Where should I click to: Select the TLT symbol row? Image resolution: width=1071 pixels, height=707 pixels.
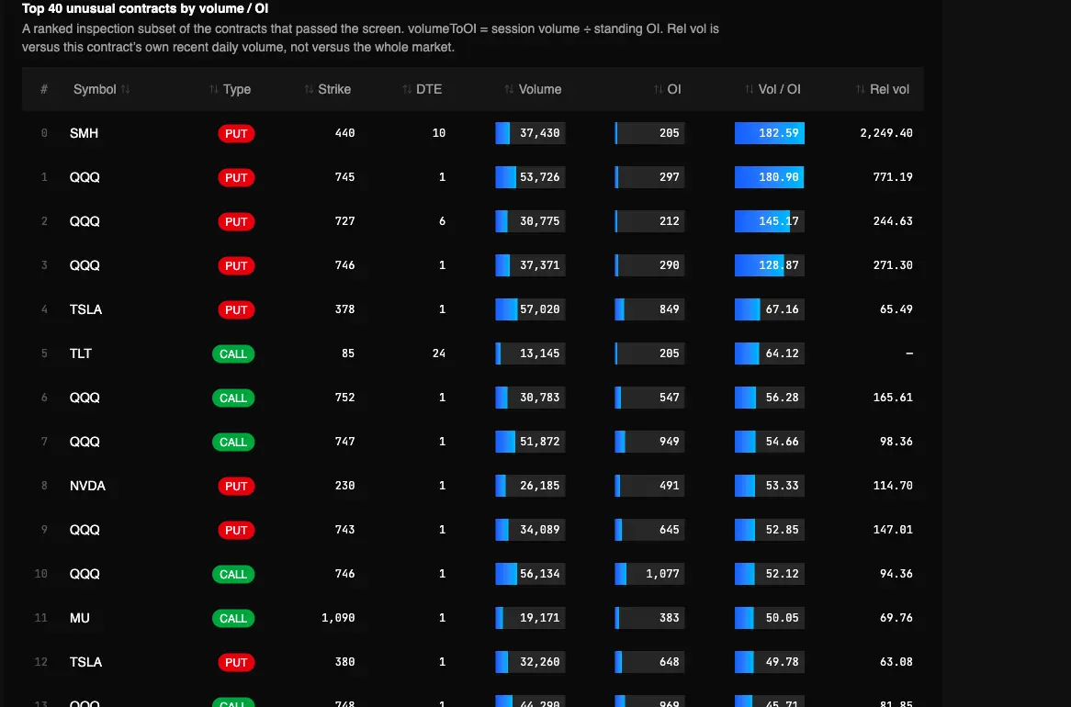point(81,353)
